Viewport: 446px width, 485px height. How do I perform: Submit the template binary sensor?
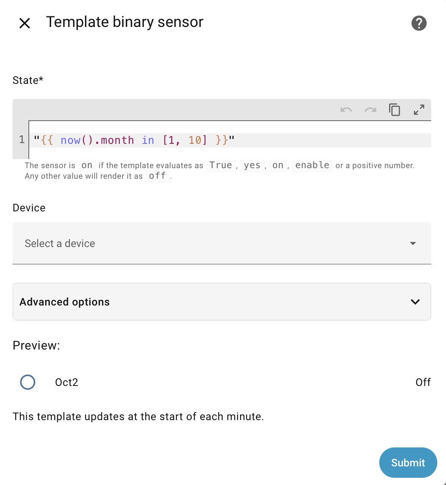[408, 463]
